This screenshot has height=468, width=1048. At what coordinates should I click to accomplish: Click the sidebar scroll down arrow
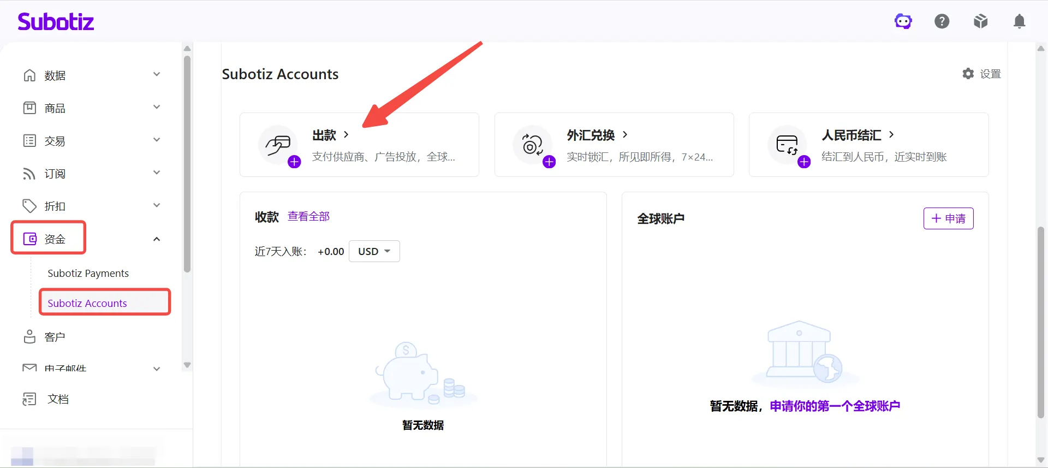tap(187, 365)
